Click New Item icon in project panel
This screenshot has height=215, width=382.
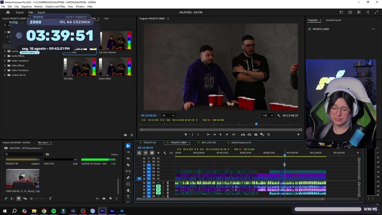110,199
